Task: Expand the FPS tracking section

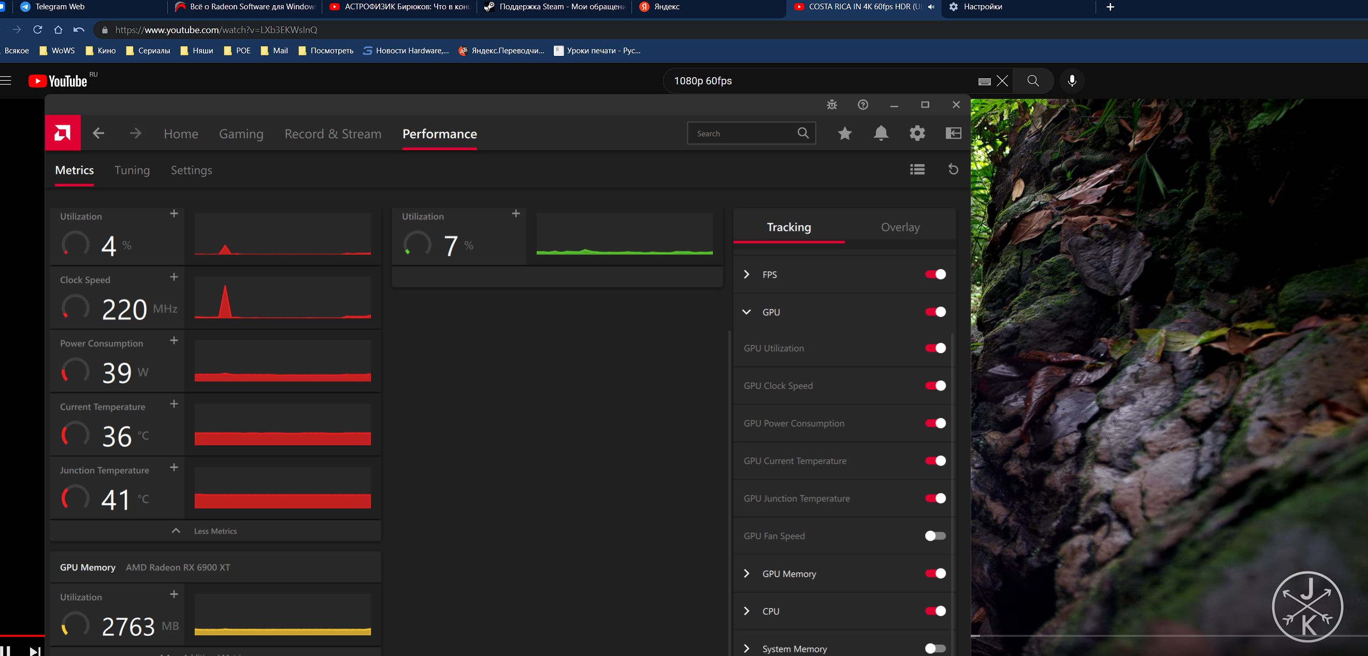Action: click(x=746, y=274)
